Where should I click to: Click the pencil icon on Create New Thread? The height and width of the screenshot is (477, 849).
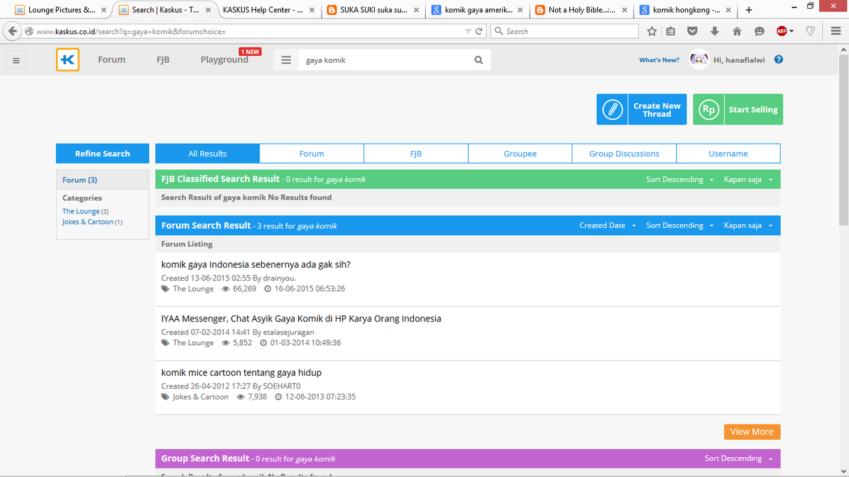(x=612, y=109)
